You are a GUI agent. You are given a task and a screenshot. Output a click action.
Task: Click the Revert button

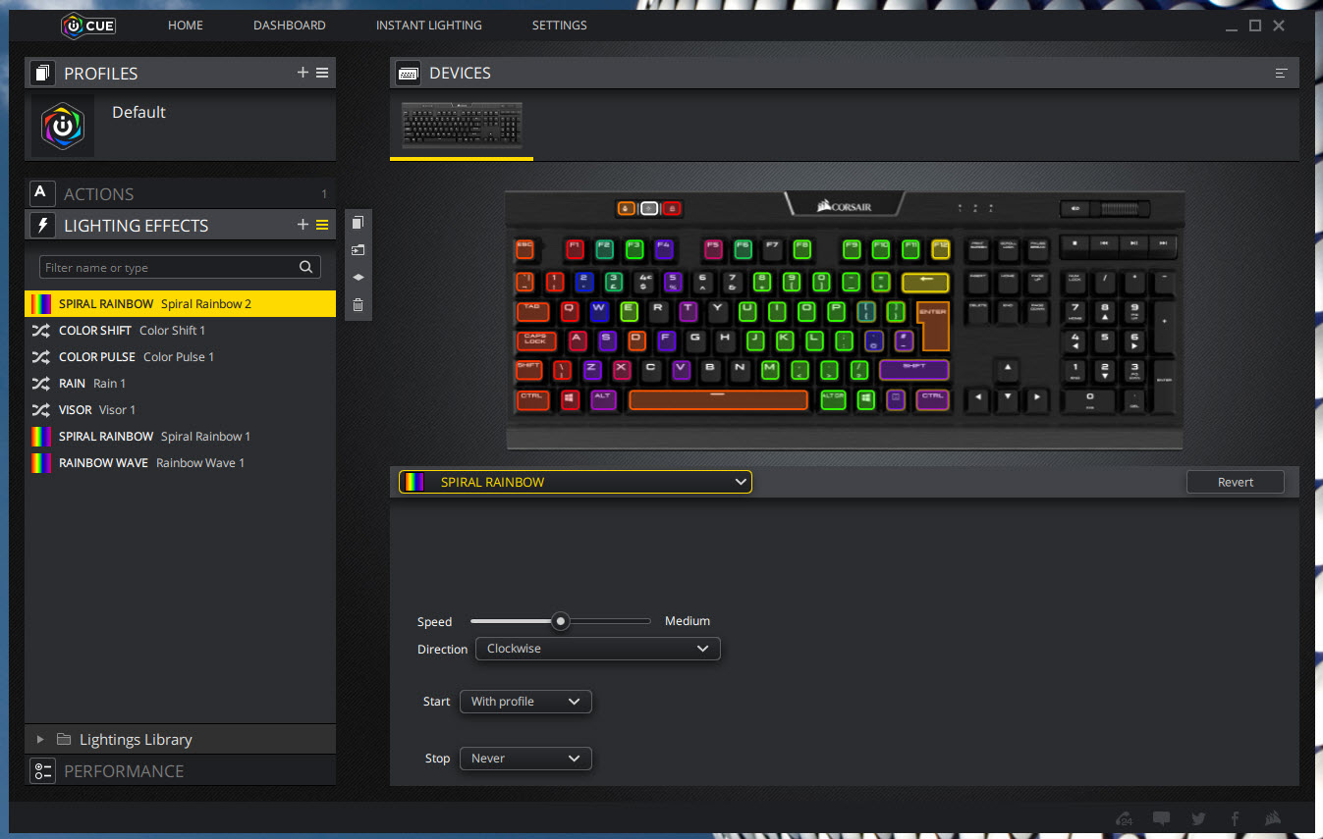[x=1236, y=482]
